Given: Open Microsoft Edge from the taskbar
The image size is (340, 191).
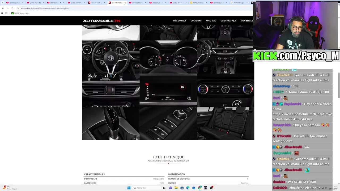Looking at the screenshot, I should [x=188, y=188].
